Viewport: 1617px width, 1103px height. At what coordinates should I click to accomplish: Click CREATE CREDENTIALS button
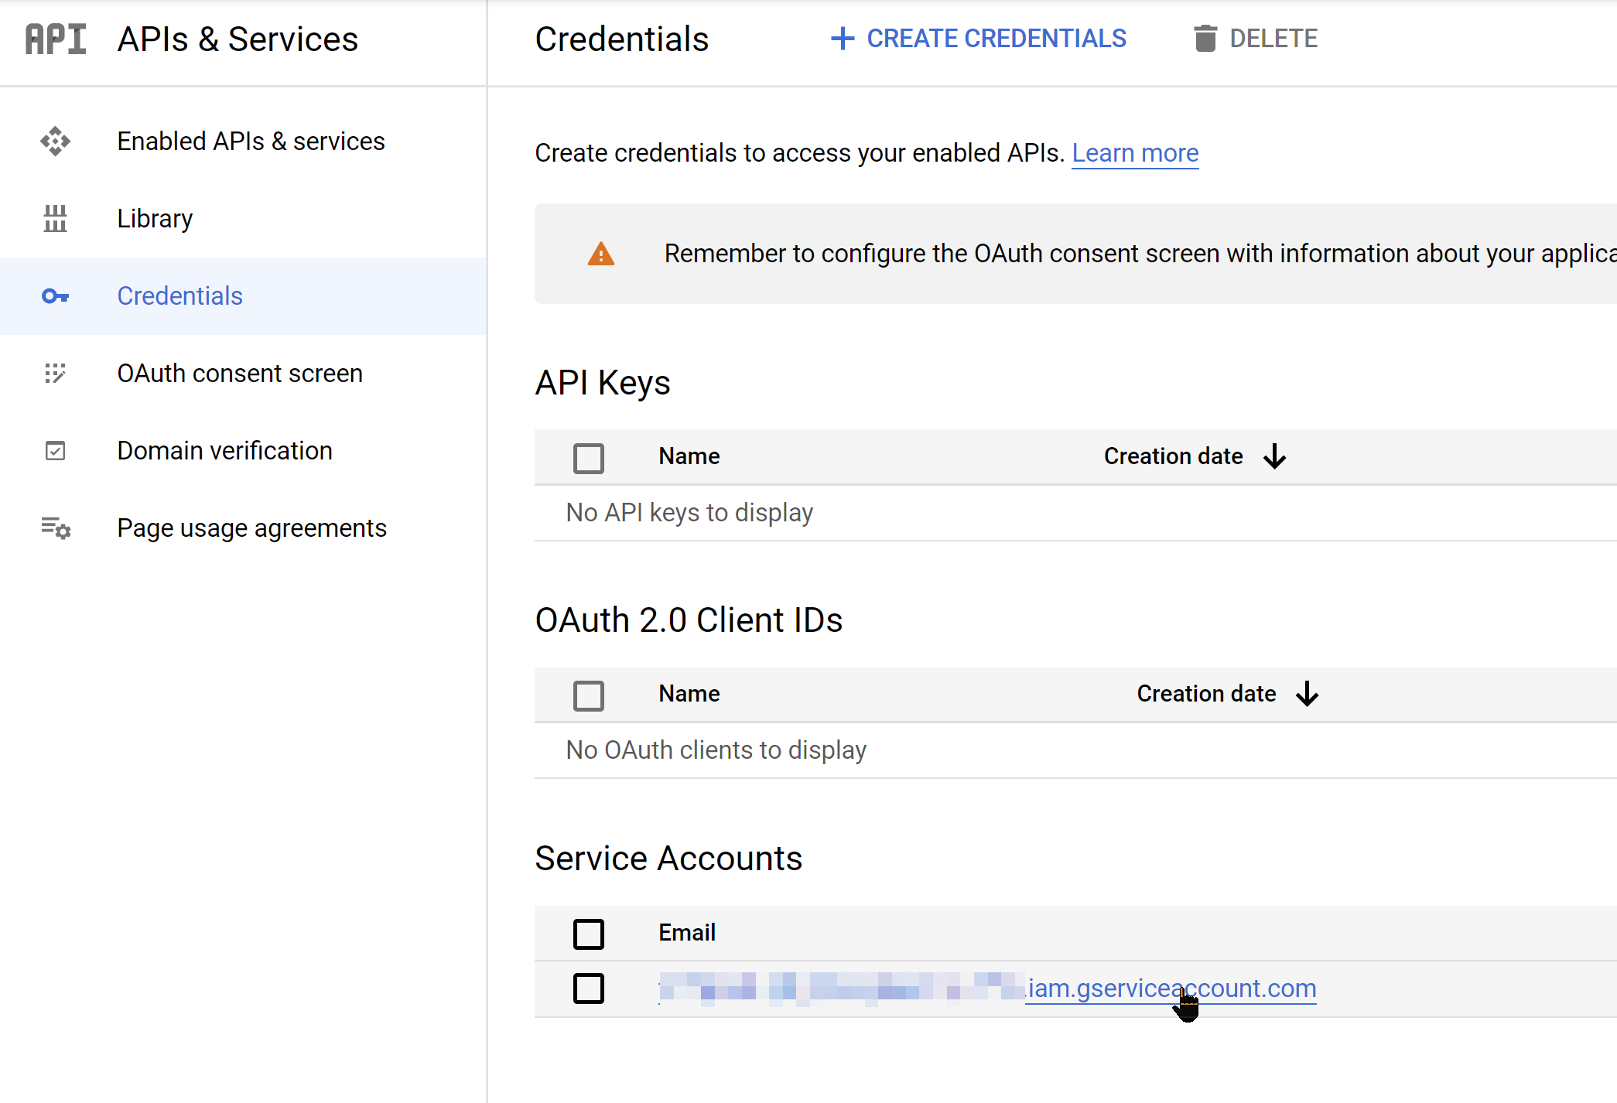click(x=979, y=39)
